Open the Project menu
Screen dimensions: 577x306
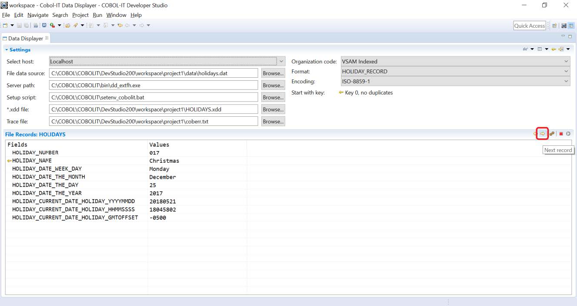tap(80, 15)
